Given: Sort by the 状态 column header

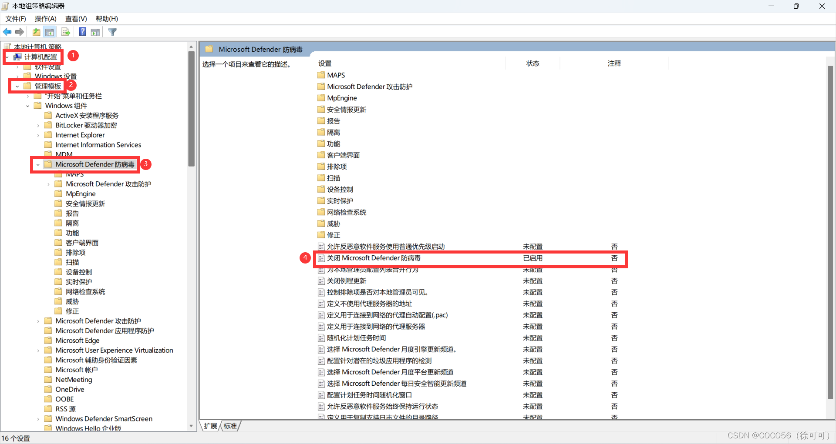Looking at the screenshot, I should click(x=533, y=63).
